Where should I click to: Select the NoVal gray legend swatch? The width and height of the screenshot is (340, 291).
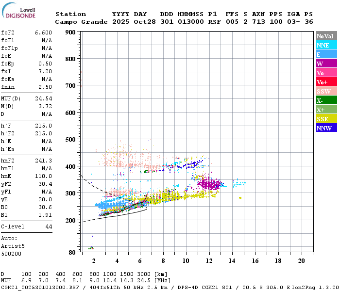[x=326, y=36]
